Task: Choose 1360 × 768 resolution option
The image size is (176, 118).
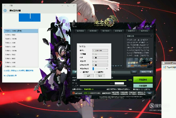Action: pos(21,47)
